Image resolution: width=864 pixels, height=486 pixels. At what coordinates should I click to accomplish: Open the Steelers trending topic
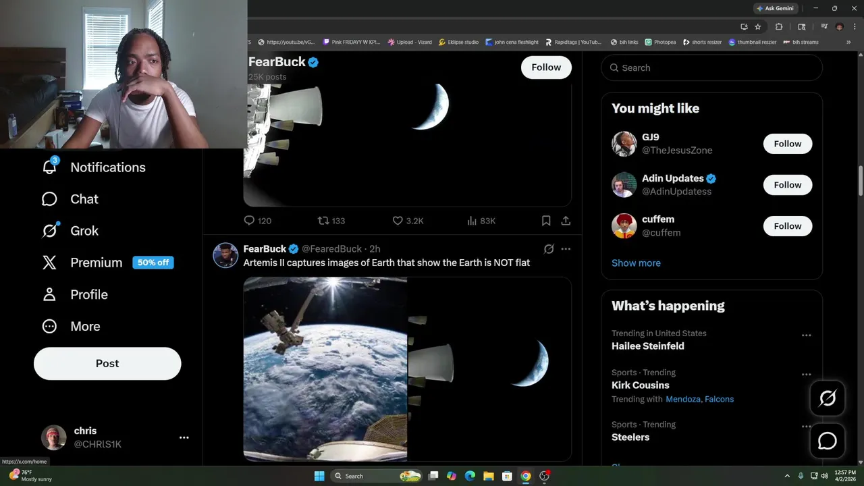[x=630, y=437]
